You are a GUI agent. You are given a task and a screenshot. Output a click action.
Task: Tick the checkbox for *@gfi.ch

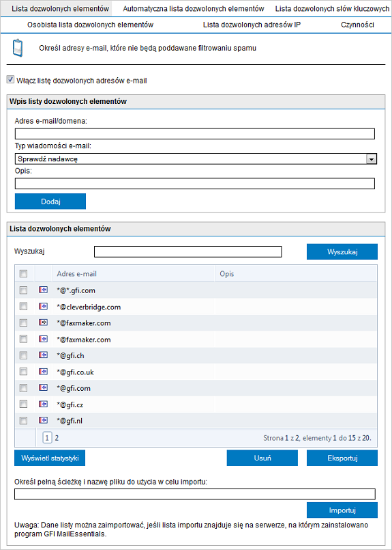pos(23,355)
